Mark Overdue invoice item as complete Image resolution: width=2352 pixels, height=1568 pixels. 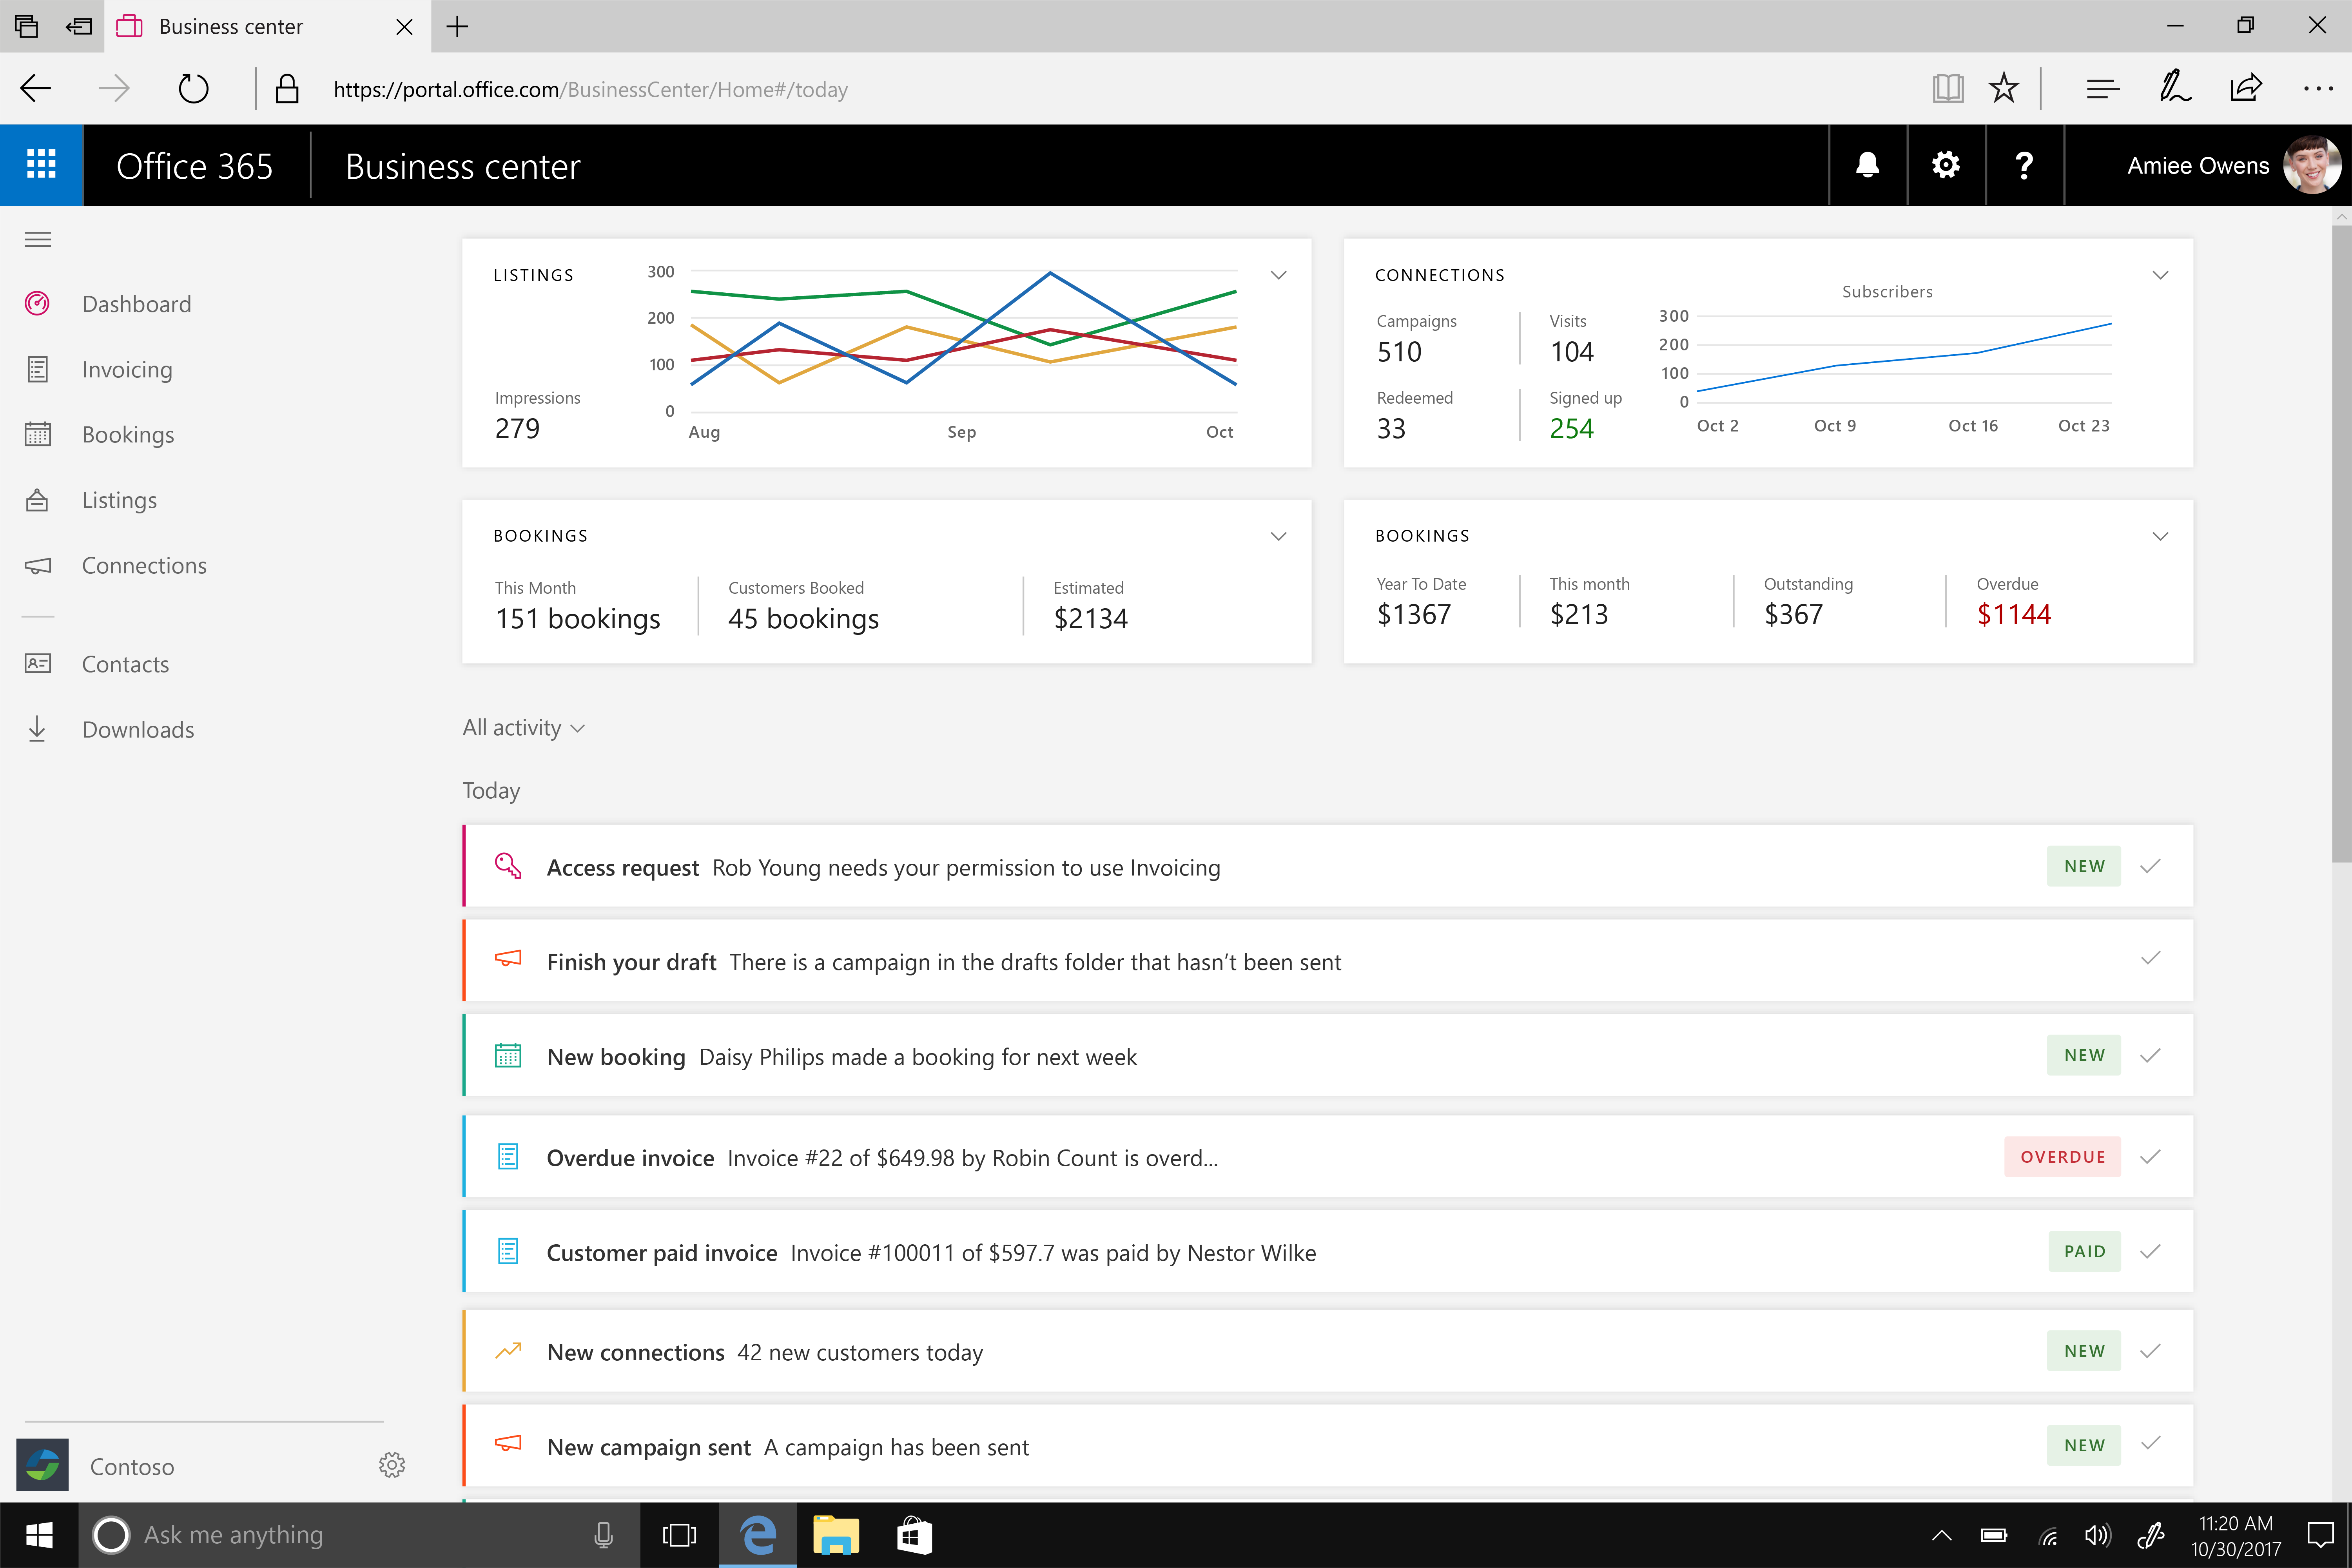tap(2150, 1157)
